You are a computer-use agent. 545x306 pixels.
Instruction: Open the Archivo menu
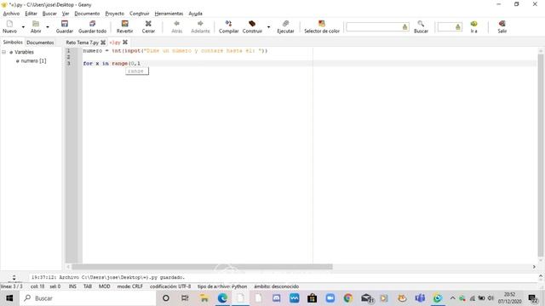11,14
